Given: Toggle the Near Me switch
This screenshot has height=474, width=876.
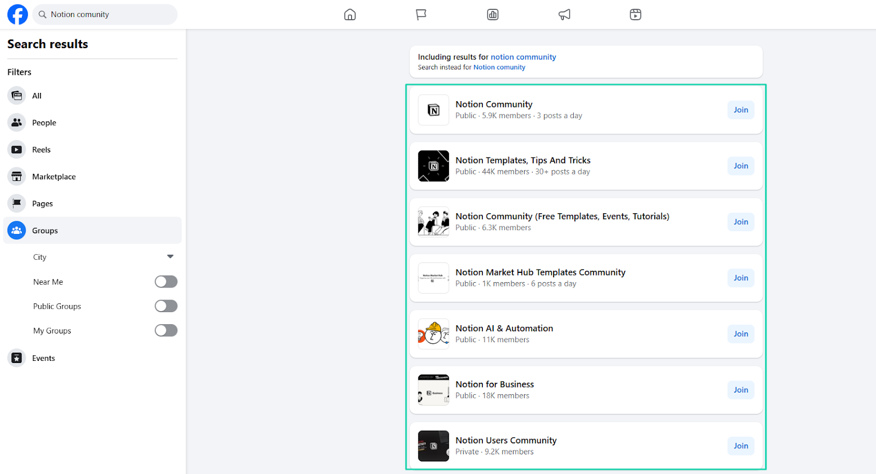Looking at the screenshot, I should [x=166, y=282].
